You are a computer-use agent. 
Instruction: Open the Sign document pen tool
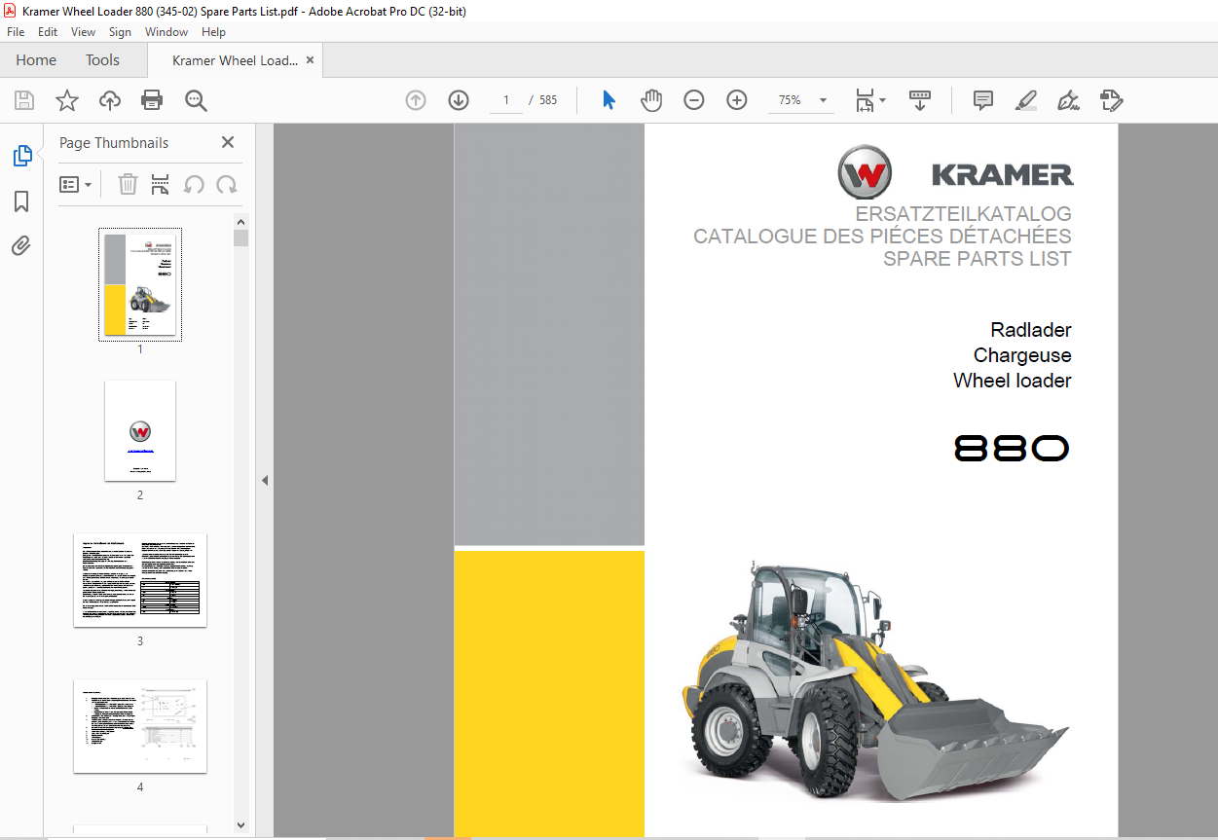tap(1069, 100)
